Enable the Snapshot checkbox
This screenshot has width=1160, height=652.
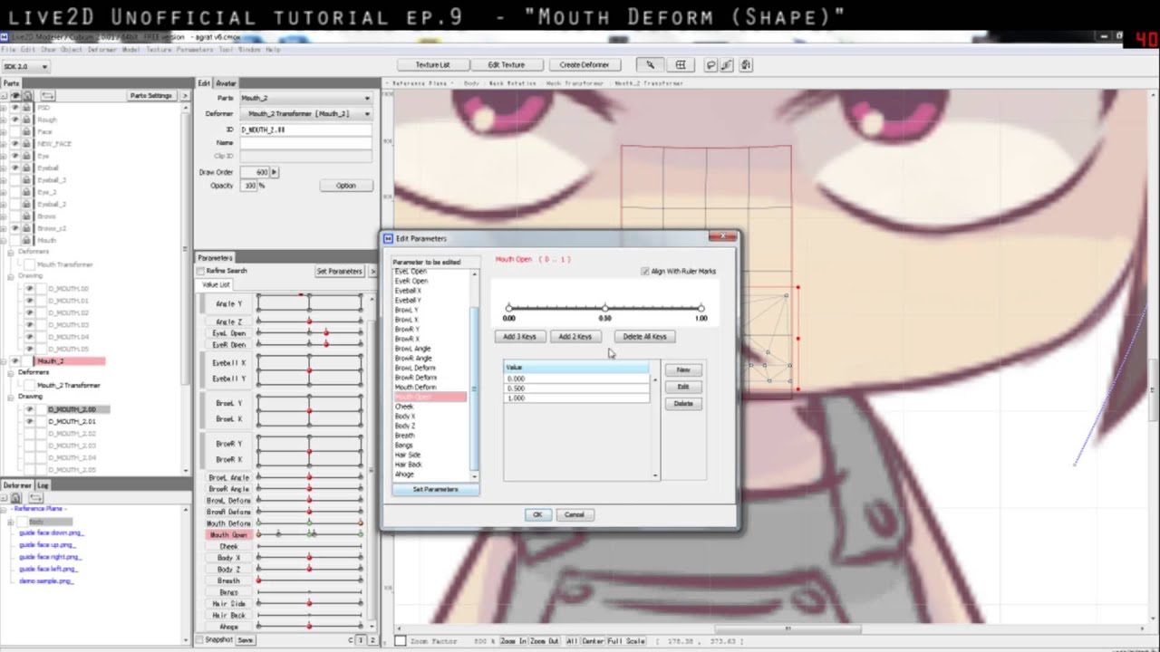pyautogui.click(x=201, y=640)
